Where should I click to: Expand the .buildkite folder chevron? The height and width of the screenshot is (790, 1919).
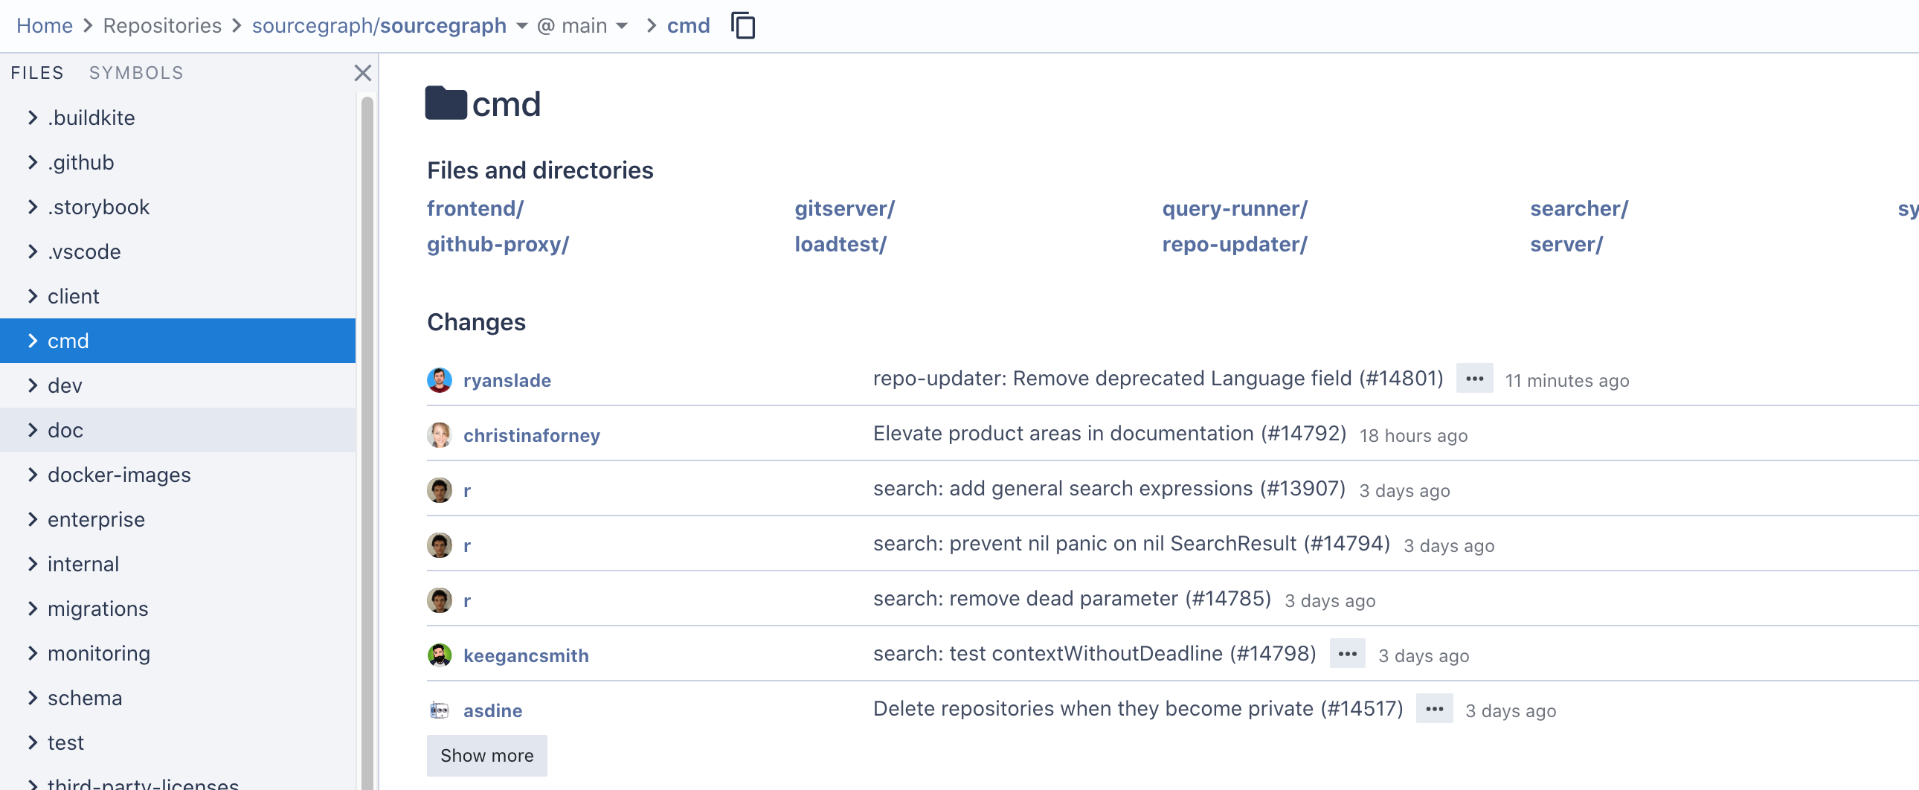pyautogui.click(x=32, y=118)
